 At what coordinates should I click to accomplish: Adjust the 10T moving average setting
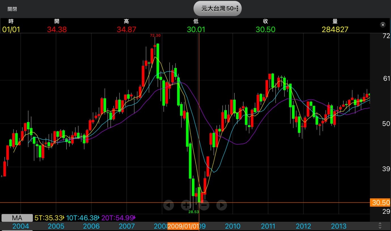click(83, 218)
